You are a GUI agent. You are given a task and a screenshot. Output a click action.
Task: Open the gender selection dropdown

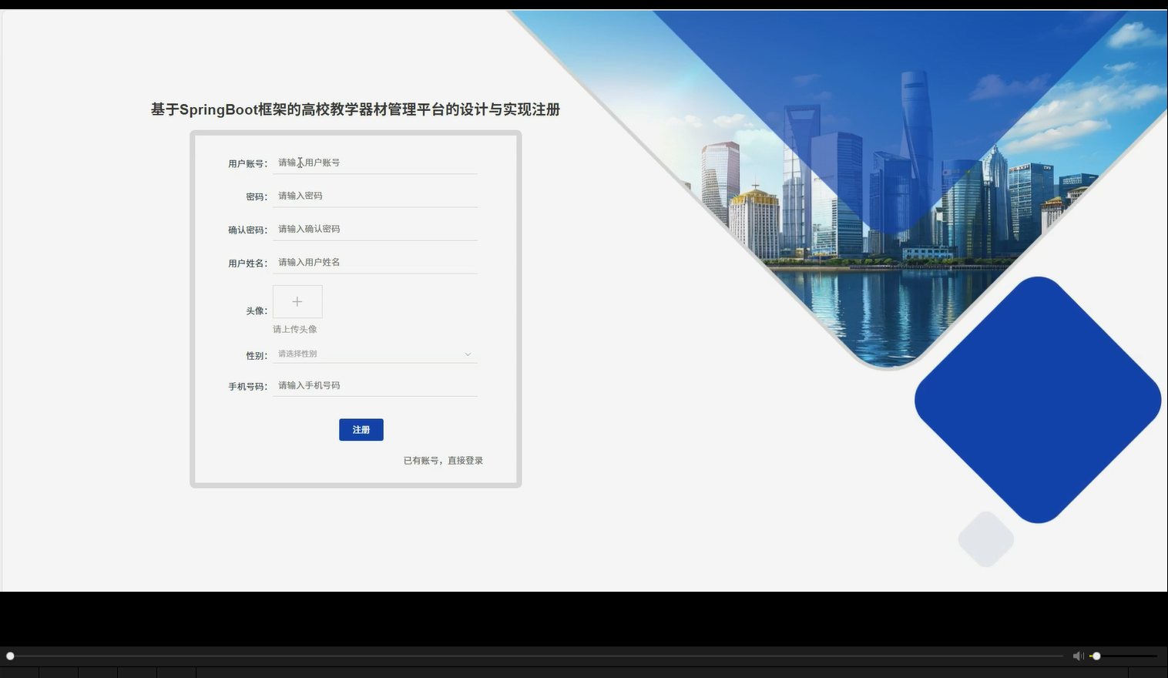click(x=375, y=354)
